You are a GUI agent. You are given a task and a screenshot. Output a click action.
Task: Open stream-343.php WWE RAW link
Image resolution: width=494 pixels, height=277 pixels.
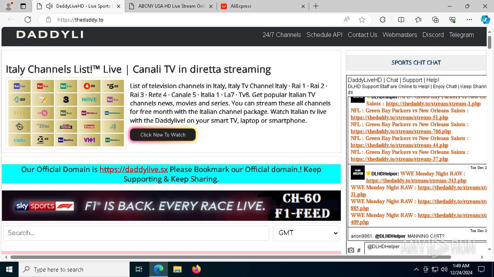click(x=416, y=180)
